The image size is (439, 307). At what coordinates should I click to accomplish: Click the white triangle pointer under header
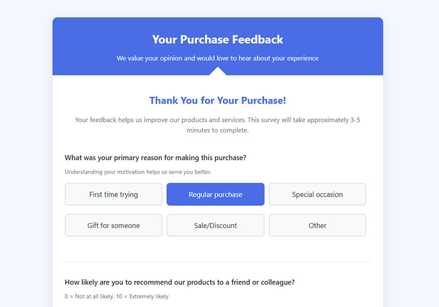click(x=218, y=72)
